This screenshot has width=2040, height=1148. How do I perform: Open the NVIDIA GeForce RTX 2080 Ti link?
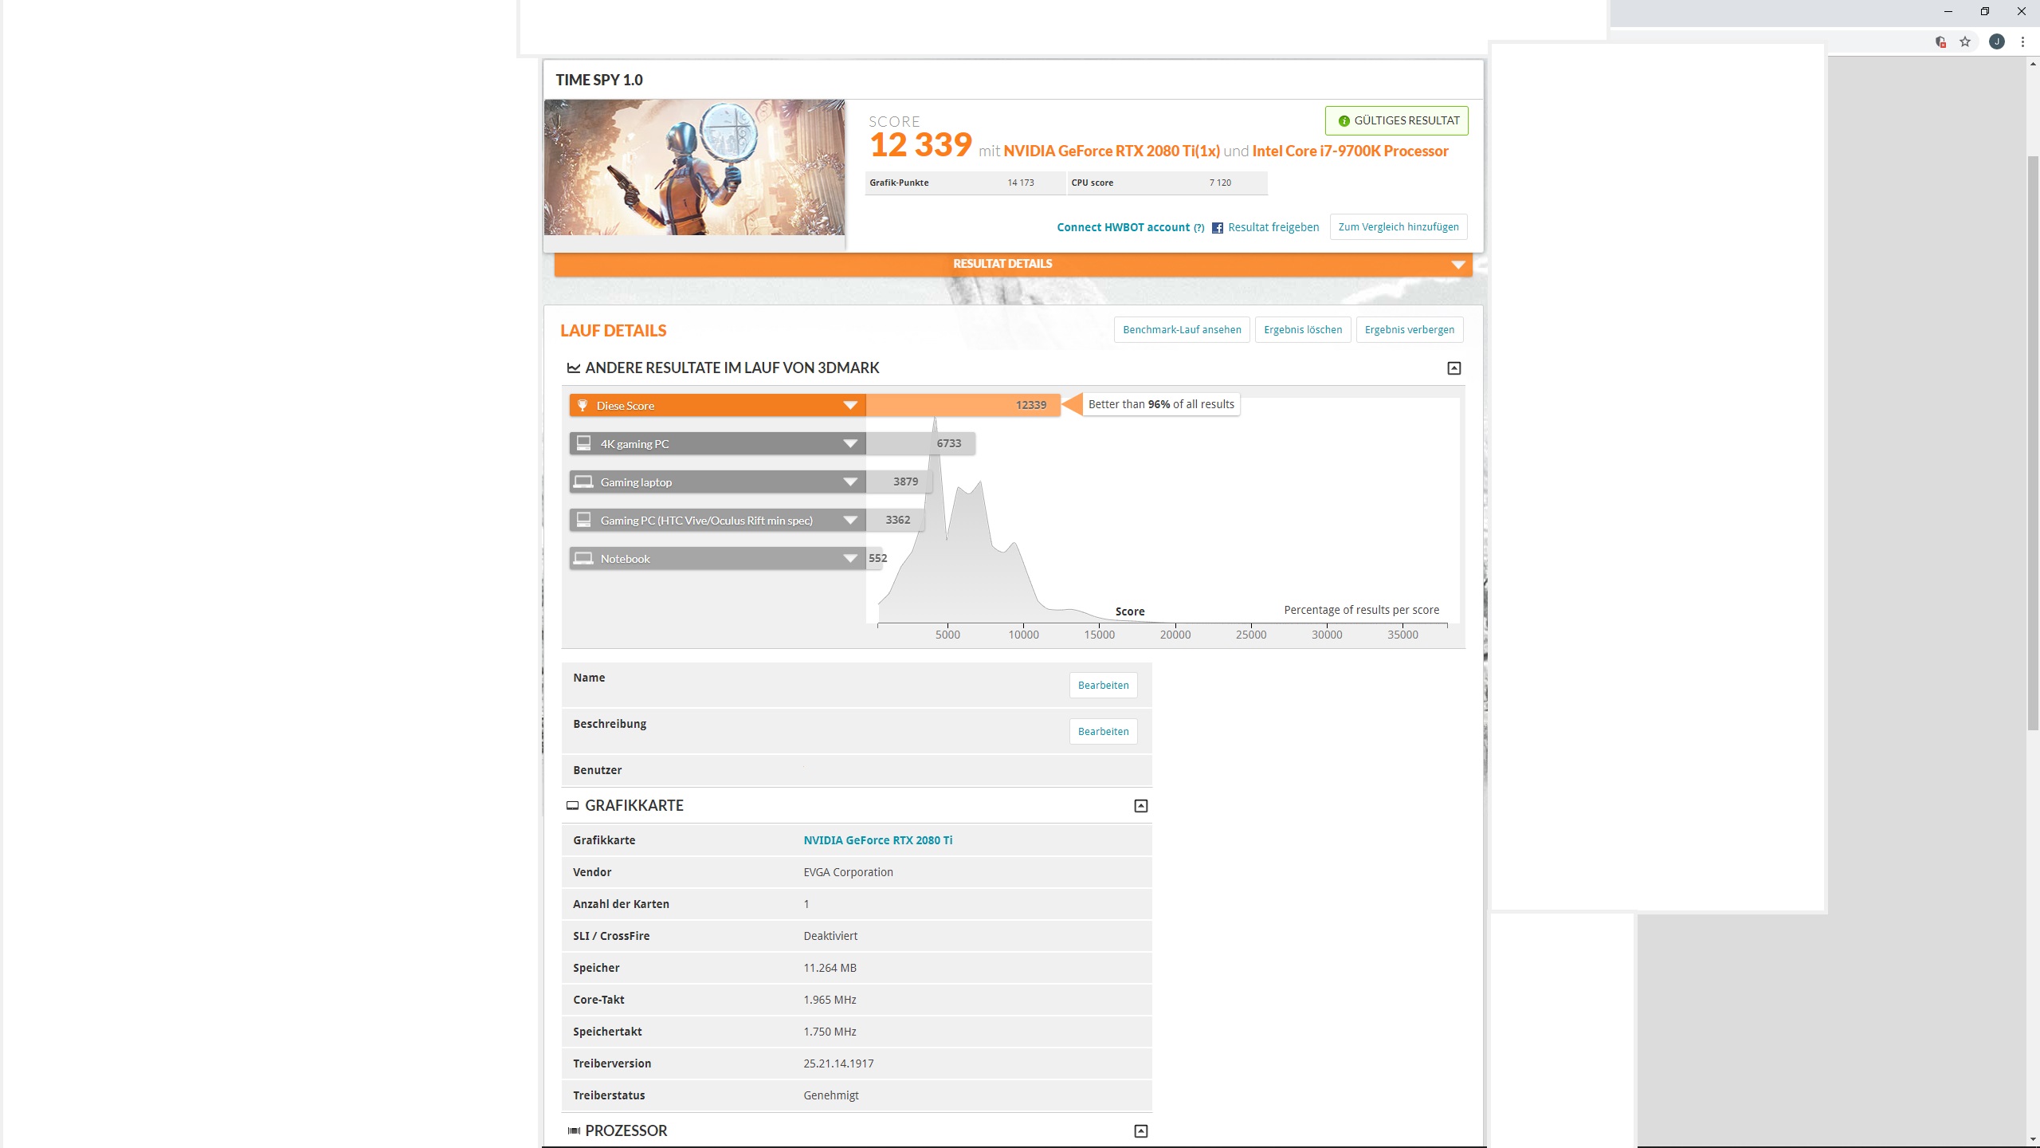coord(877,840)
